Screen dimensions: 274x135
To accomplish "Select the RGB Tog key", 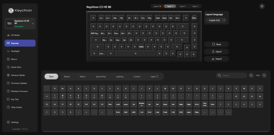I will [x=95, y=33].
